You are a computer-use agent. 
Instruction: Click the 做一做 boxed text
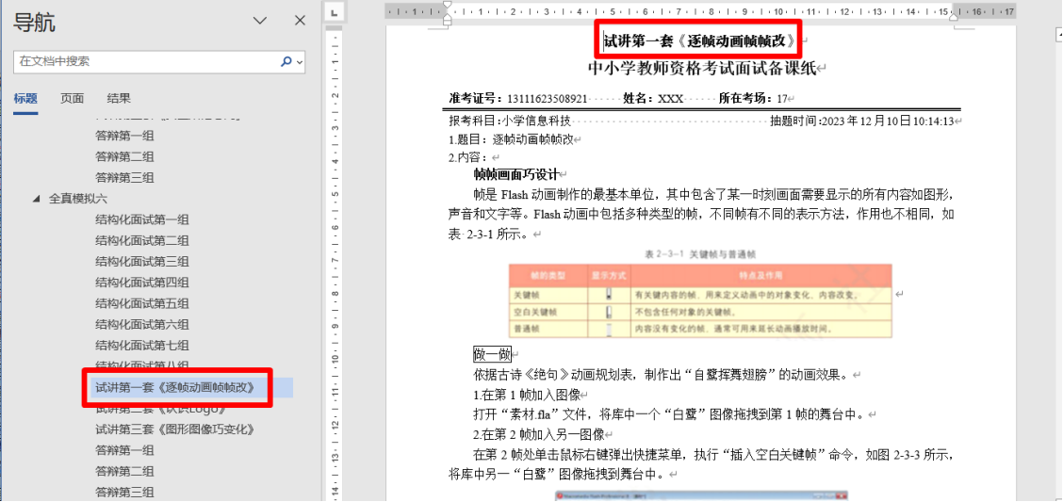(492, 354)
